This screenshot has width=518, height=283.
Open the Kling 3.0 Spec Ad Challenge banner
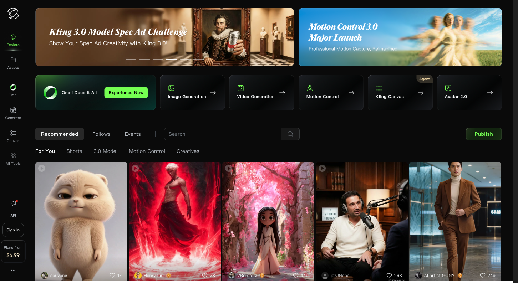tap(165, 37)
